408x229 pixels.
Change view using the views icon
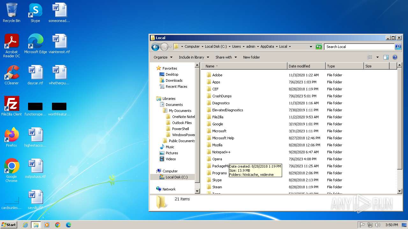pos(370,57)
